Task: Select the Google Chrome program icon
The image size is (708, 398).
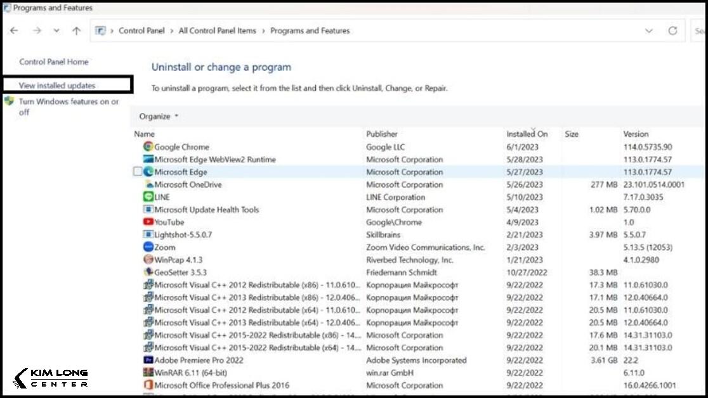Action: (x=148, y=146)
